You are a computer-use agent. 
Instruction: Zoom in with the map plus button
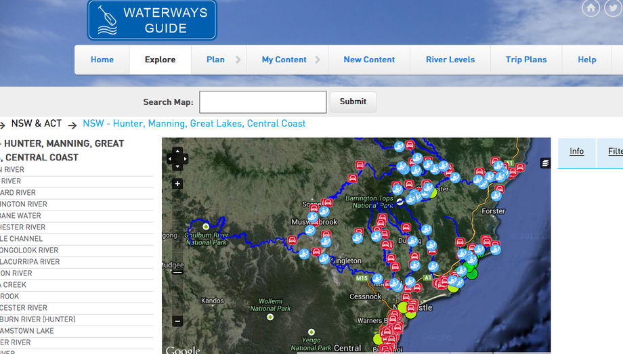(x=177, y=183)
